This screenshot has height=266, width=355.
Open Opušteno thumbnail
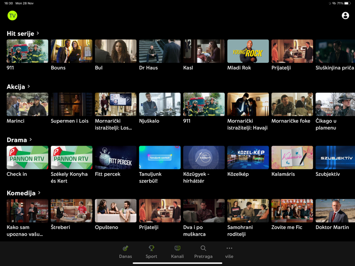[x=116, y=211]
